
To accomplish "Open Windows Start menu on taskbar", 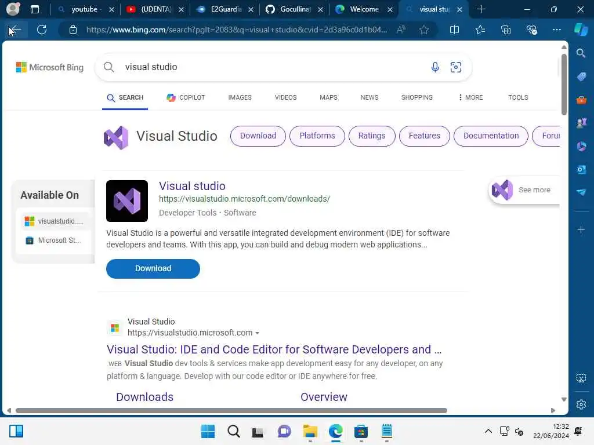I will 208,431.
